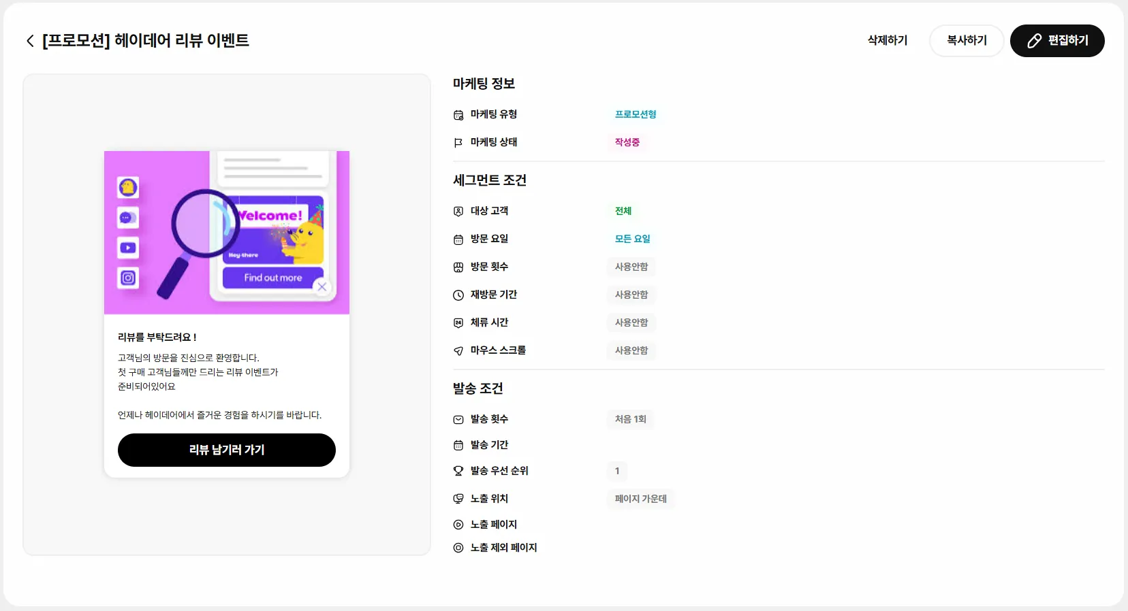Click the envelope icon next to 발송 횟수
This screenshot has height=611, width=1128.
point(458,420)
